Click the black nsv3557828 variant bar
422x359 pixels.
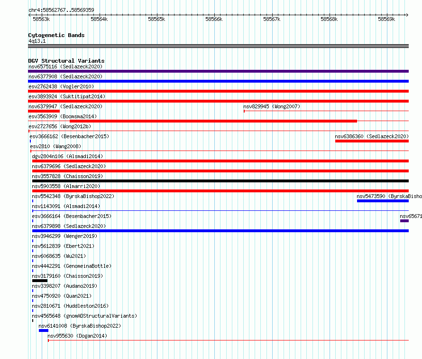220,181
